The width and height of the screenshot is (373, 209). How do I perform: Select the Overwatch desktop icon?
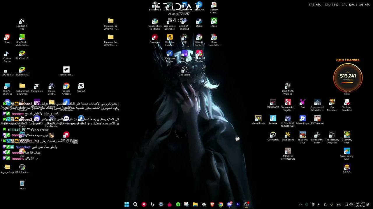[x=273, y=136]
